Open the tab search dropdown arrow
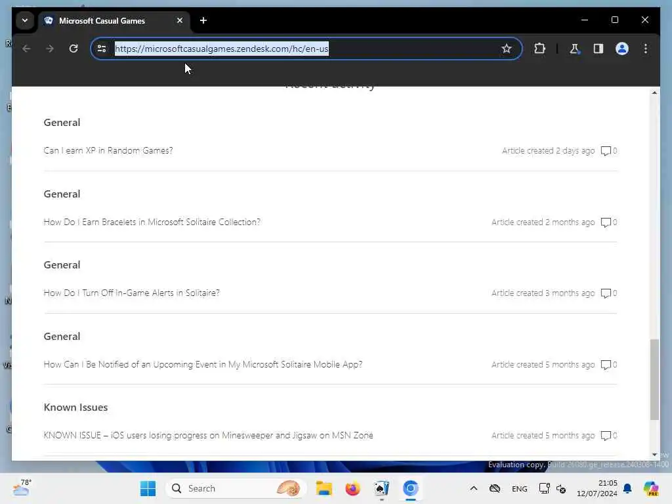This screenshot has width=672, height=504. [25, 20]
